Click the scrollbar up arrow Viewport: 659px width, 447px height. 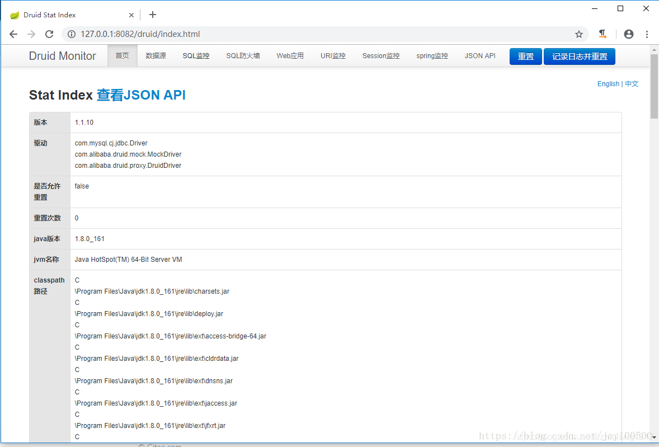point(654,50)
